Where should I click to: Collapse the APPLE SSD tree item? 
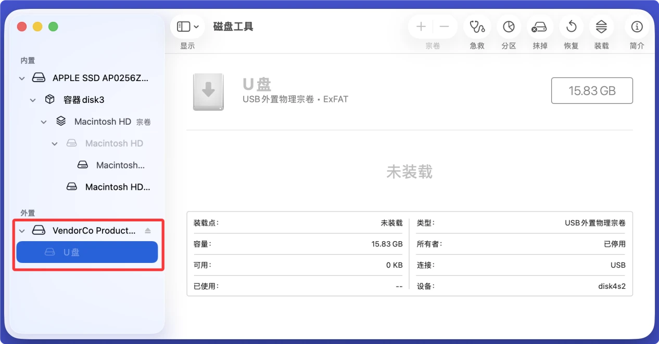(x=22, y=78)
